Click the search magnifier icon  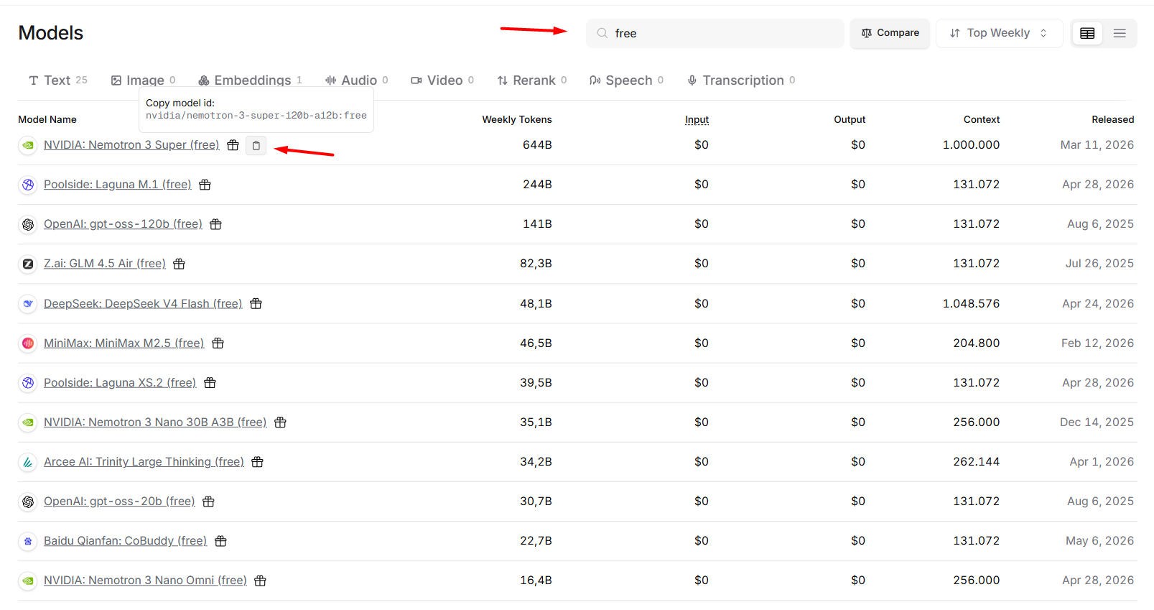point(602,33)
